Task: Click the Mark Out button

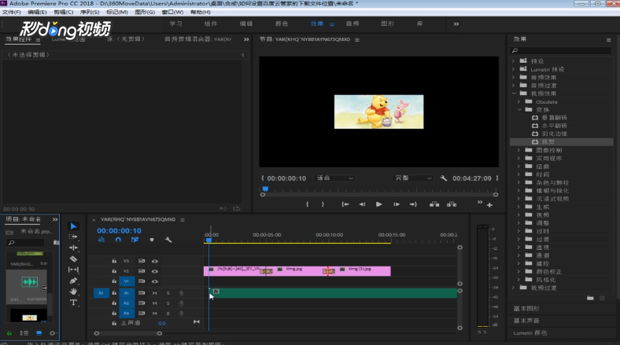Action: [323, 204]
